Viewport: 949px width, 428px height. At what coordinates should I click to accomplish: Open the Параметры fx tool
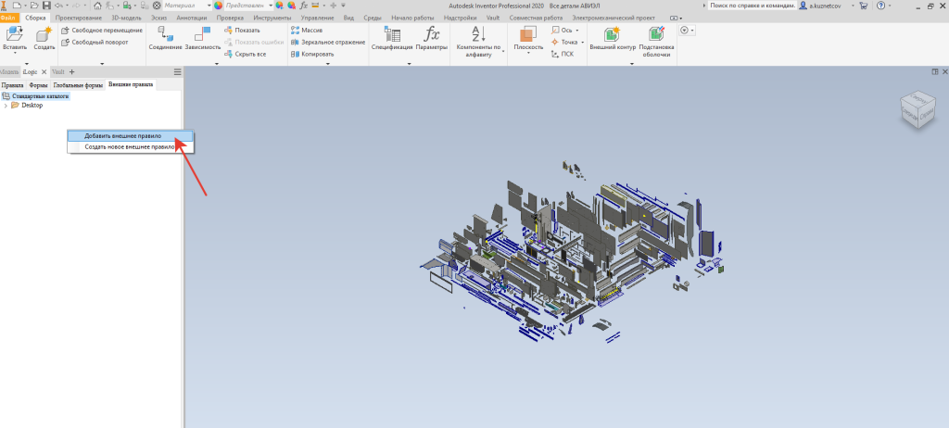pos(432,34)
